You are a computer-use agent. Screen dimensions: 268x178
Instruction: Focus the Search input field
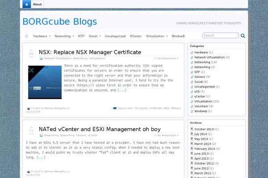coord(221,36)
